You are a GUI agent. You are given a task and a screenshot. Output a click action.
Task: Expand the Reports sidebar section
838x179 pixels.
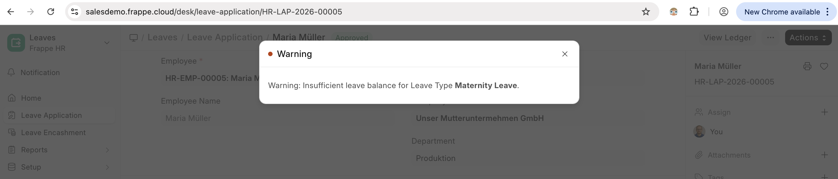click(x=107, y=150)
